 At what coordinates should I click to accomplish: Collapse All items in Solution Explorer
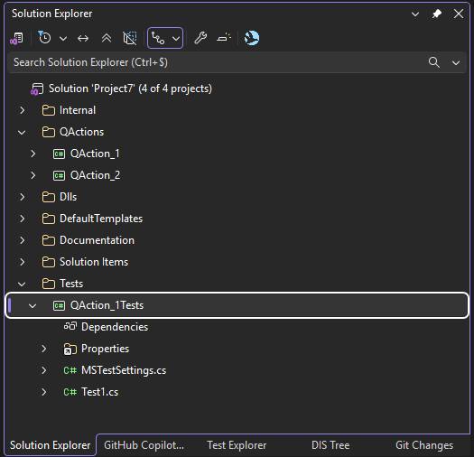pos(107,38)
